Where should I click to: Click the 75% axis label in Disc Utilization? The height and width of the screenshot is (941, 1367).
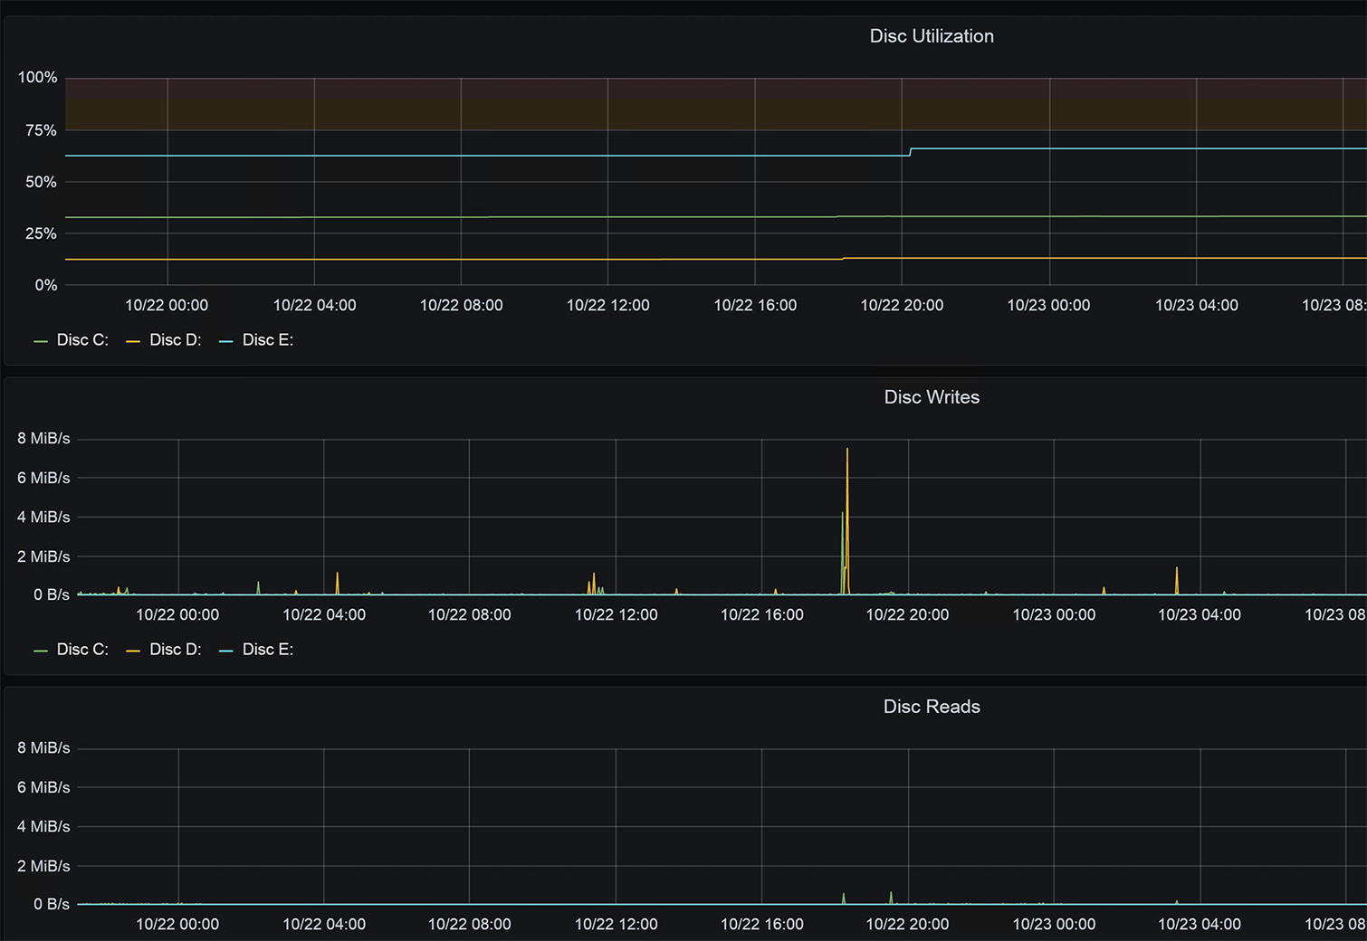41,130
